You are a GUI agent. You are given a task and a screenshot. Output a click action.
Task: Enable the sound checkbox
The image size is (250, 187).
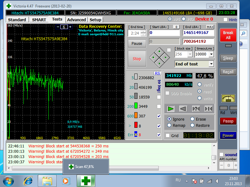[221, 155]
